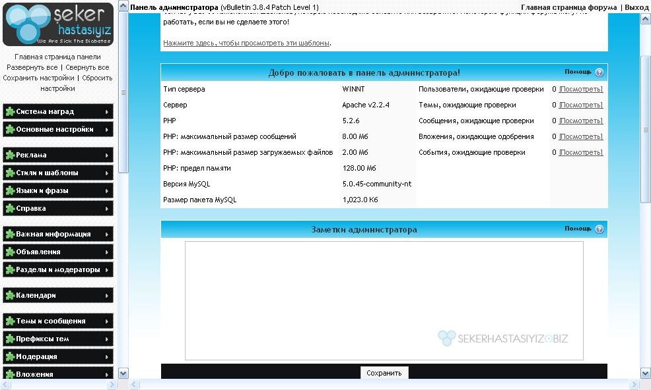Click puzzle icon next to Префиксы тем
This screenshot has width=651, height=390.
[x=10, y=339]
